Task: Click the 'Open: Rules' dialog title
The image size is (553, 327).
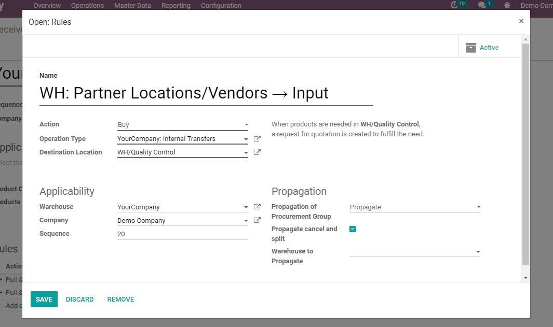Action: coord(50,22)
